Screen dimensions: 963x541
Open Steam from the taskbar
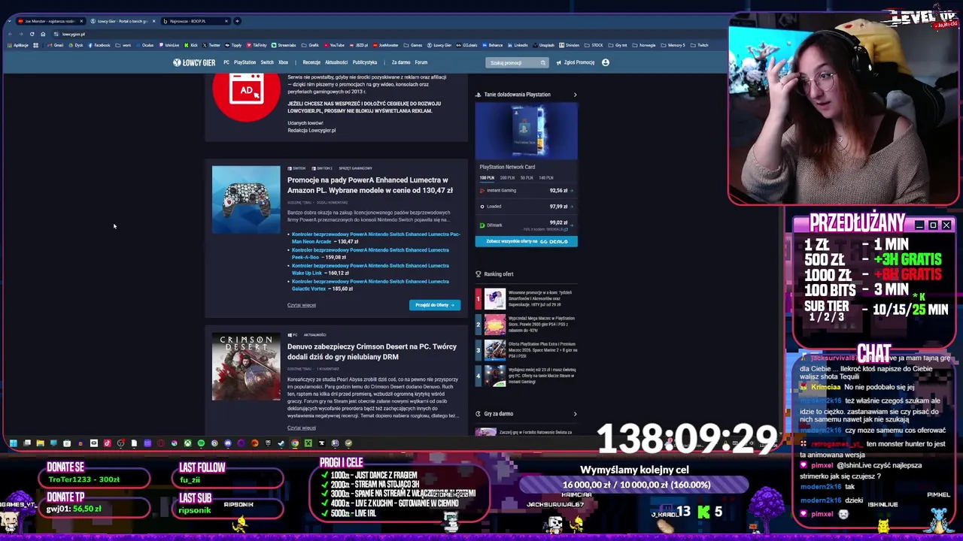click(281, 443)
